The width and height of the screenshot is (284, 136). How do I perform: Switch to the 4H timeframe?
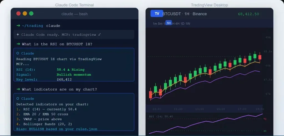[177, 24]
